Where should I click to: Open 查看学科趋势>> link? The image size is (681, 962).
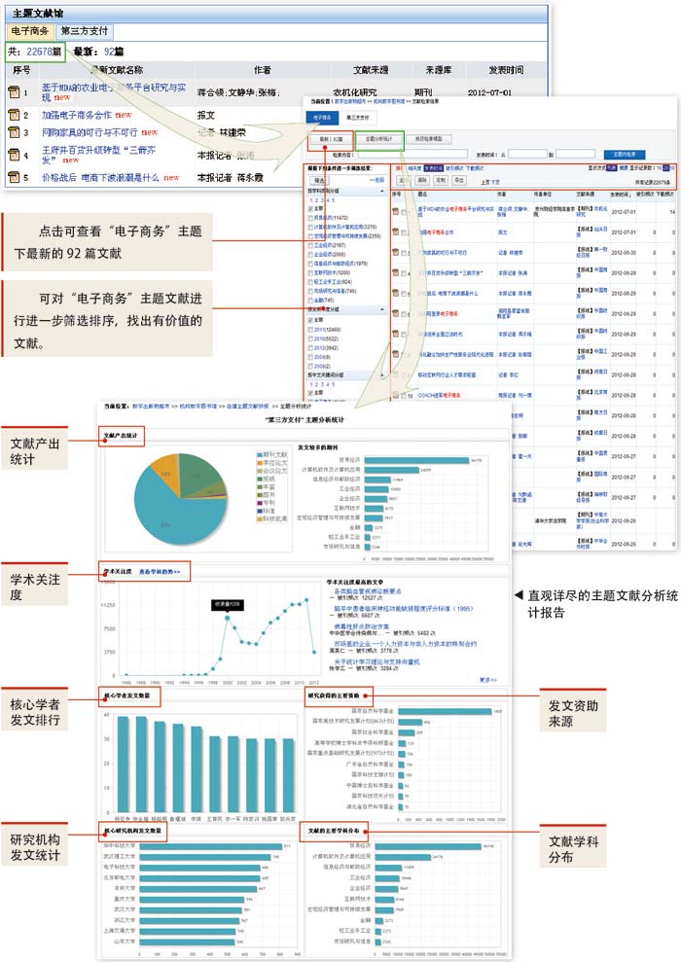[x=160, y=572]
